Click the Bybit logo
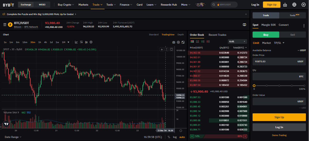309x141 pixels. point(8,5)
